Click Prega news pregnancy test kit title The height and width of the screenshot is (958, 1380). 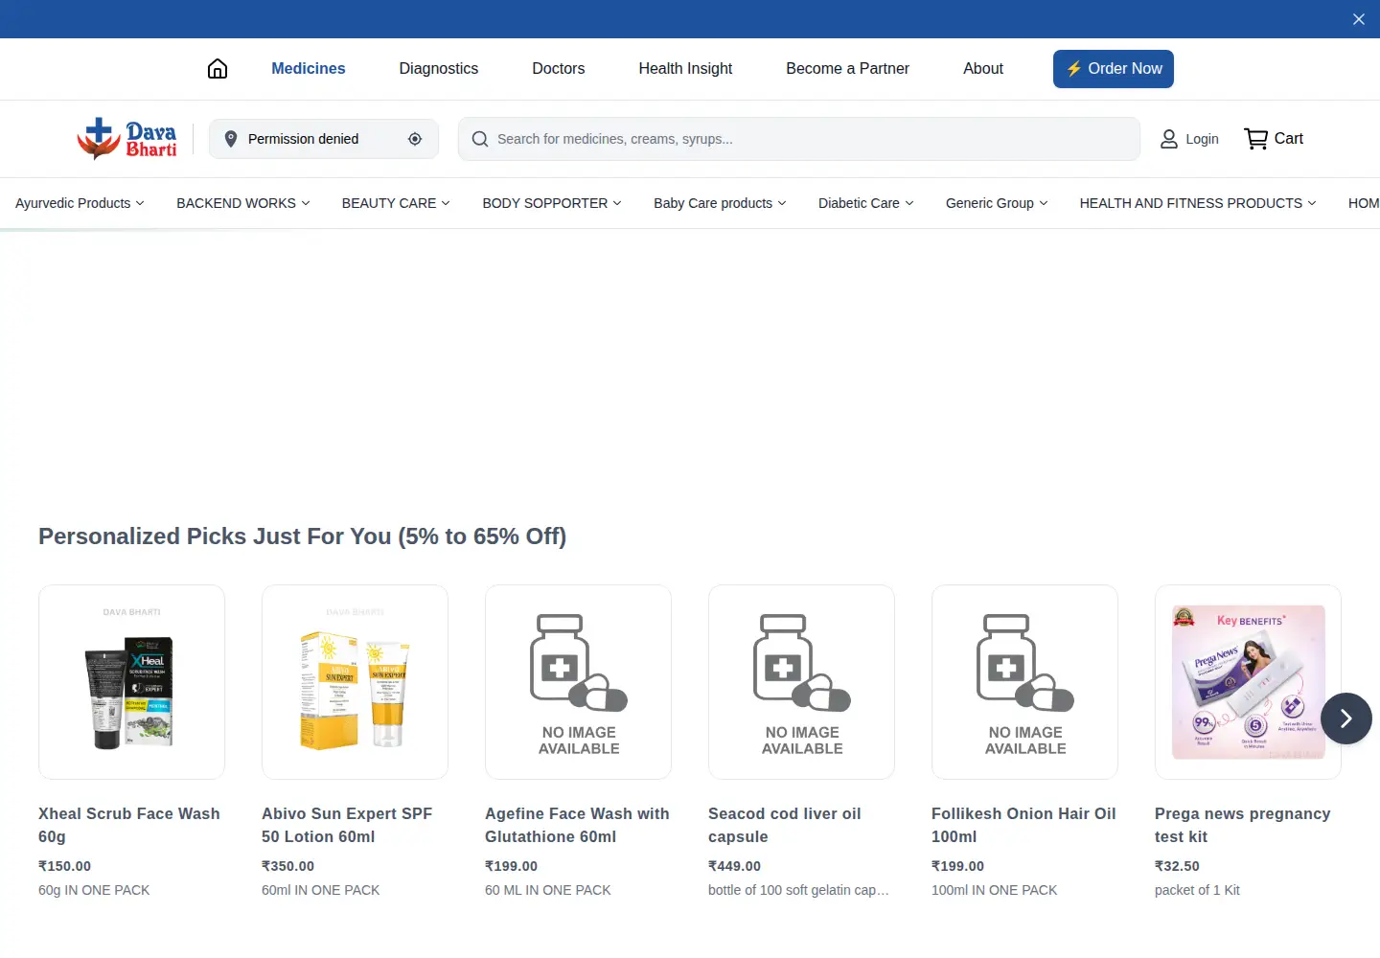[1243, 825]
